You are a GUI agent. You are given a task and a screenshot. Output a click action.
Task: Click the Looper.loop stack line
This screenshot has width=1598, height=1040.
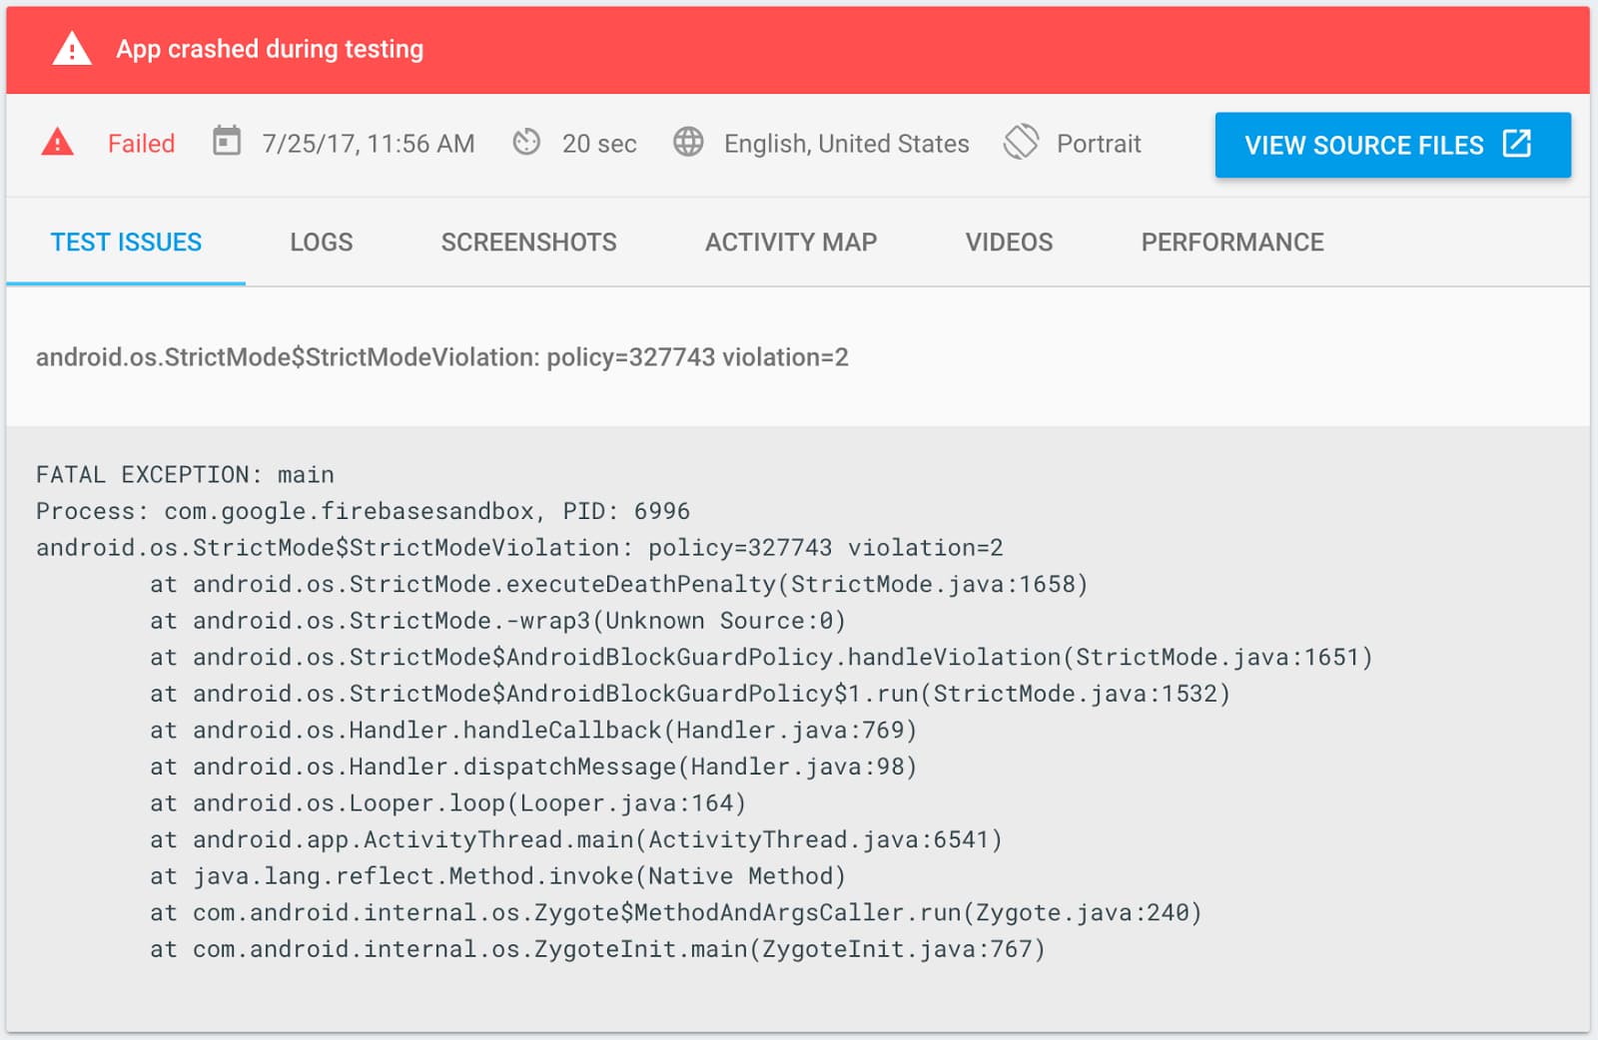point(447,803)
